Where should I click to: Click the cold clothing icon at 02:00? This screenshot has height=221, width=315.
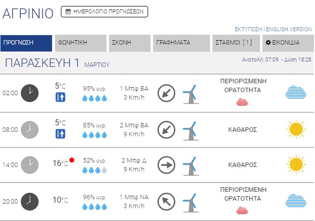click(60, 97)
